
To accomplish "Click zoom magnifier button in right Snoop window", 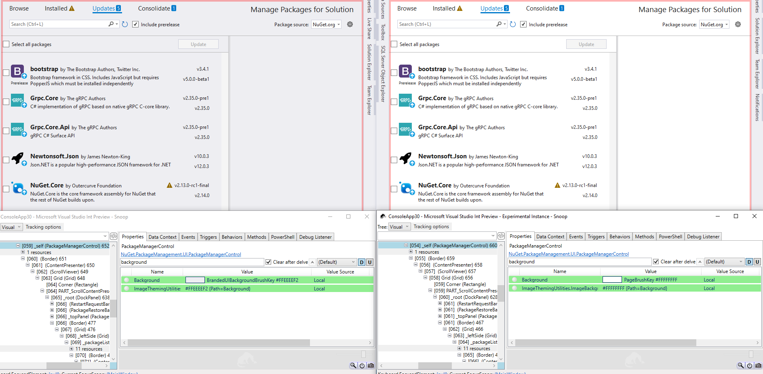I will [x=741, y=366].
